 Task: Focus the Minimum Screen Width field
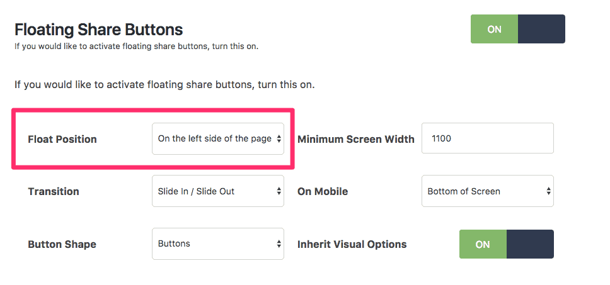tap(487, 138)
